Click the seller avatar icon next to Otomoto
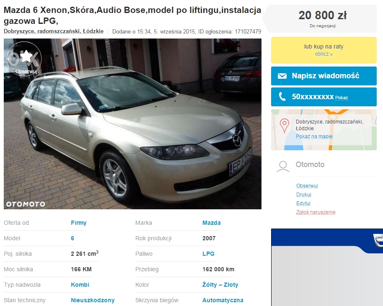This screenshot has width=383, height=306. tap(283, 167)
